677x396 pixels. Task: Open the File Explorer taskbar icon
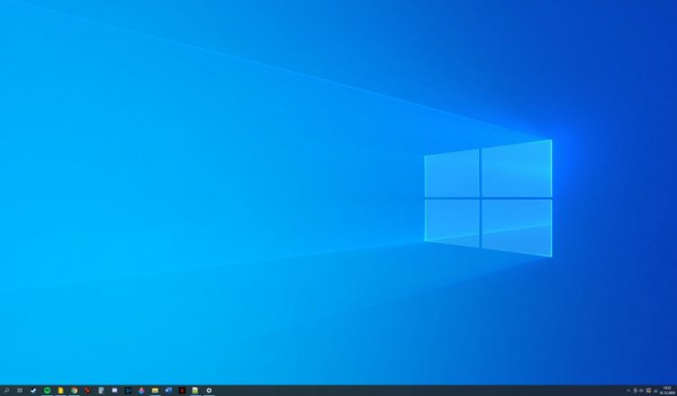(155, 391)
